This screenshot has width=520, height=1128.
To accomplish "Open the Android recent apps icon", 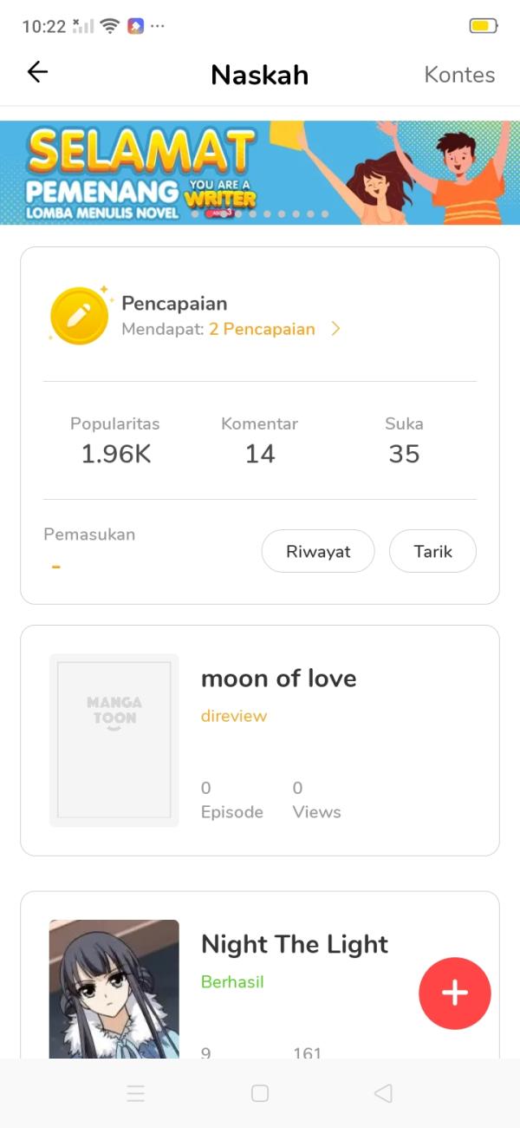I will 136,1093.
